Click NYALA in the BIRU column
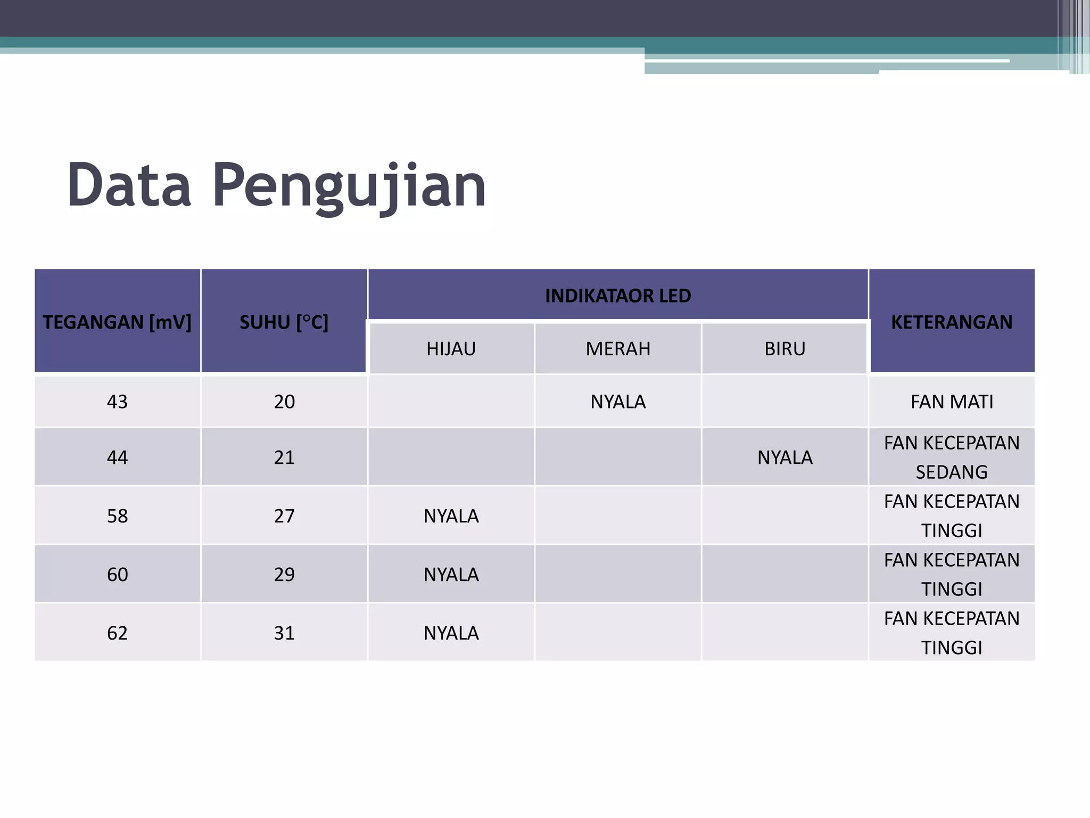Image resolution: width=1090 pixels, height=818 pixels. tap(785, 457)
